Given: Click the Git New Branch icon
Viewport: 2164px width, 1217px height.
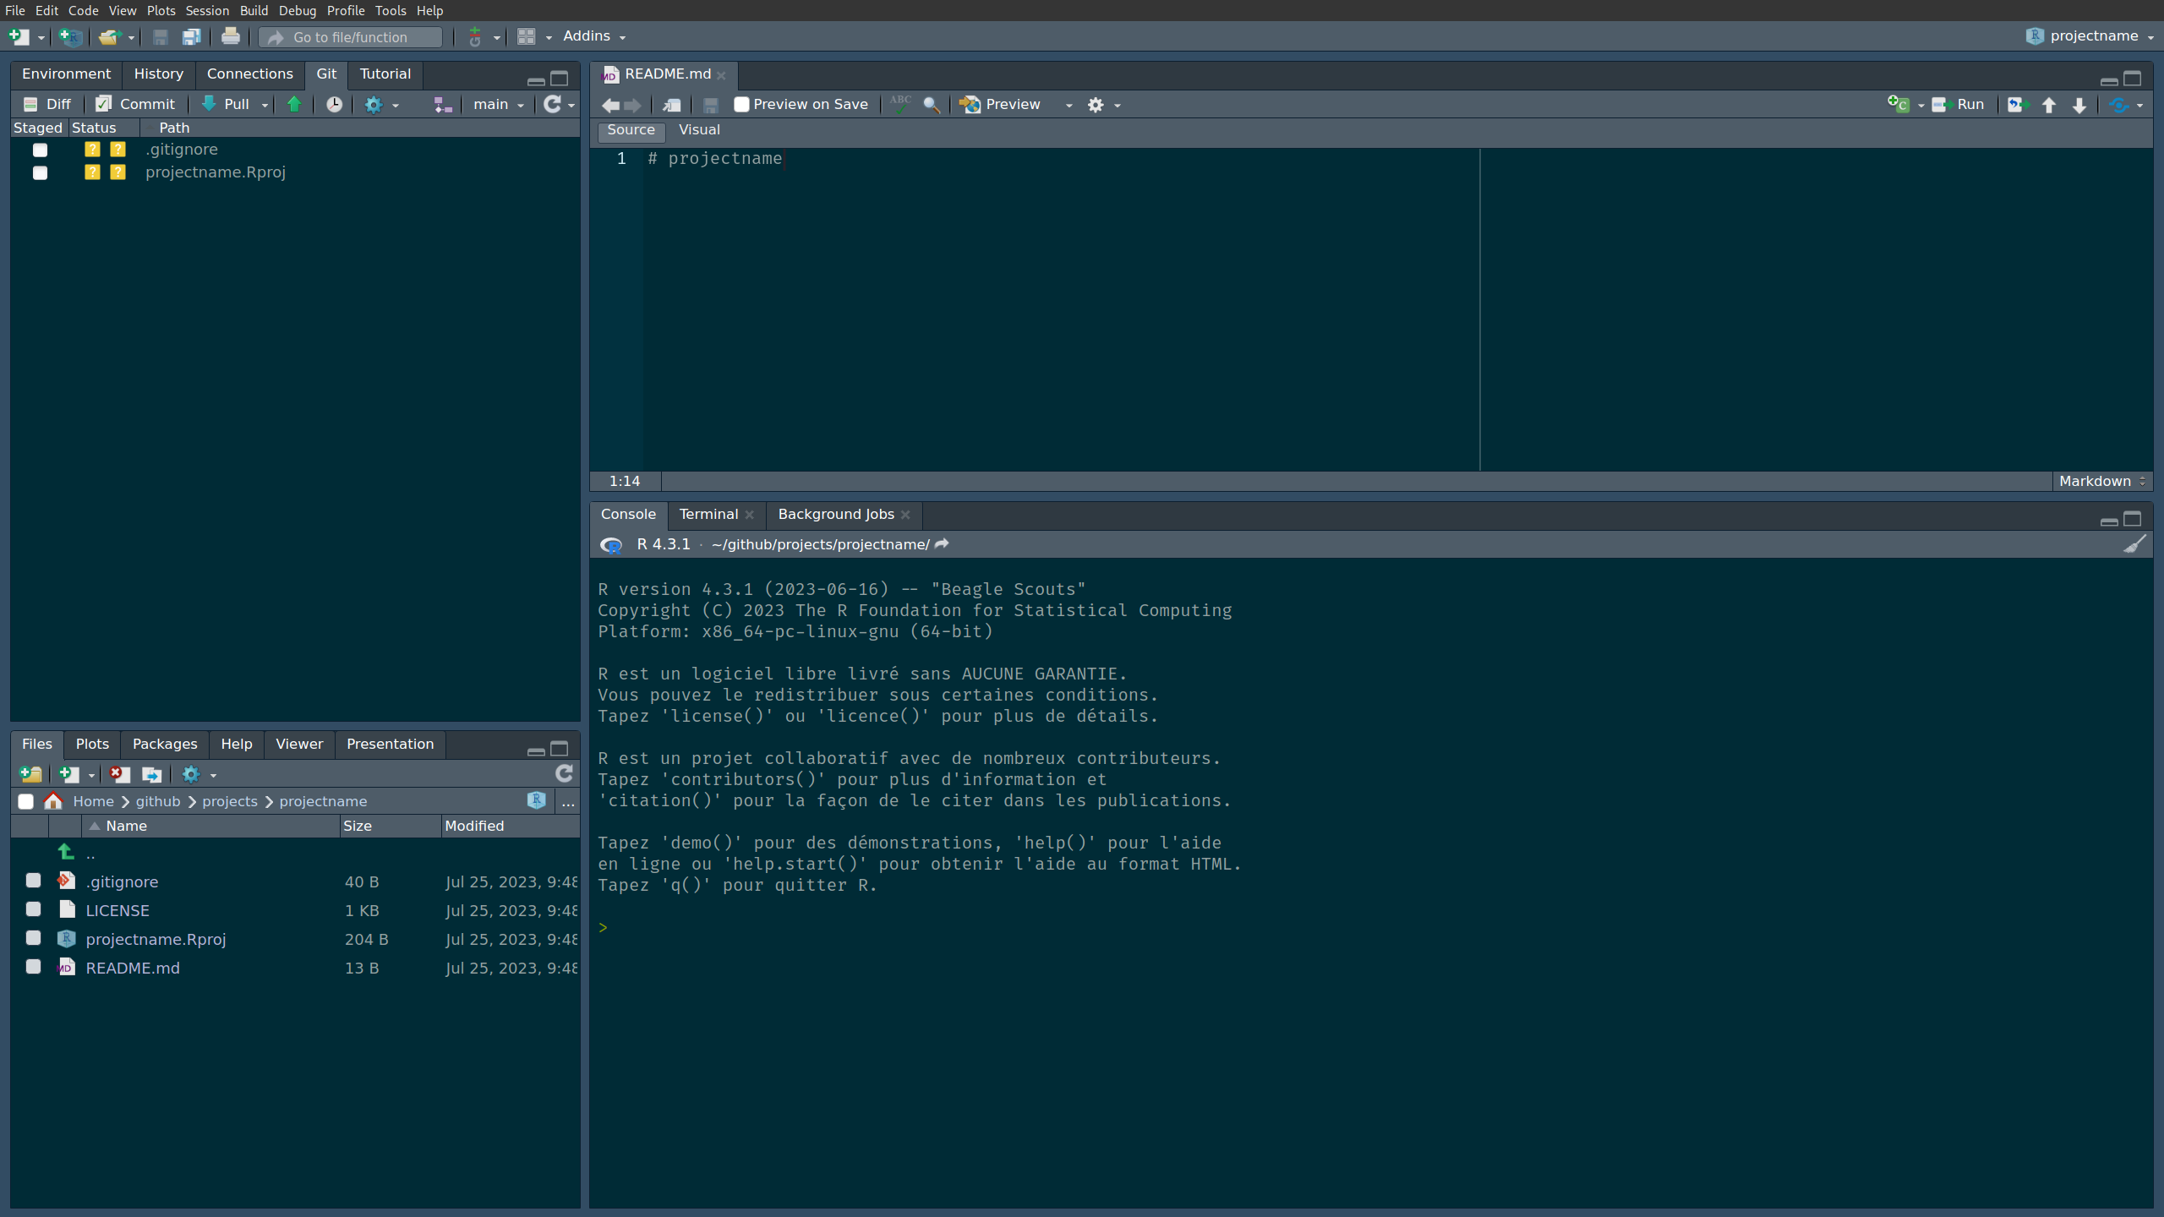Looking at the screenshot, I should coord(443,104).
